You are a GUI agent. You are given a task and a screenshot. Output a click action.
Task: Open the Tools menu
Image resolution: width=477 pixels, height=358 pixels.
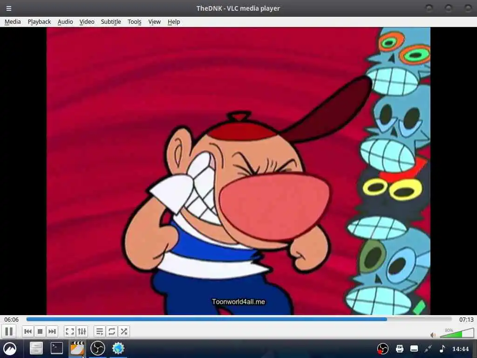tap(134, 21)
